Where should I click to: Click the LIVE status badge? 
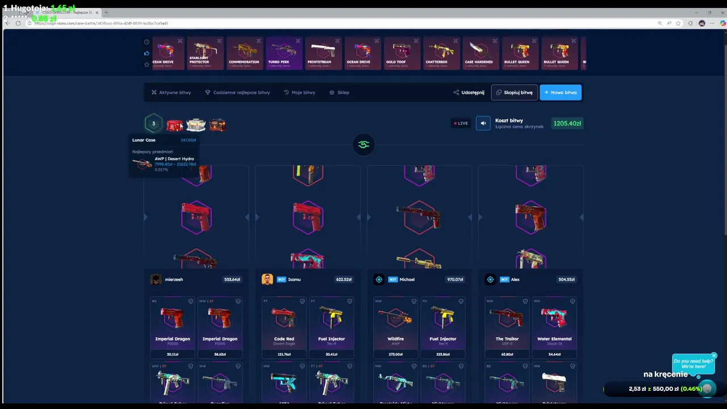(x=461, y=123)
